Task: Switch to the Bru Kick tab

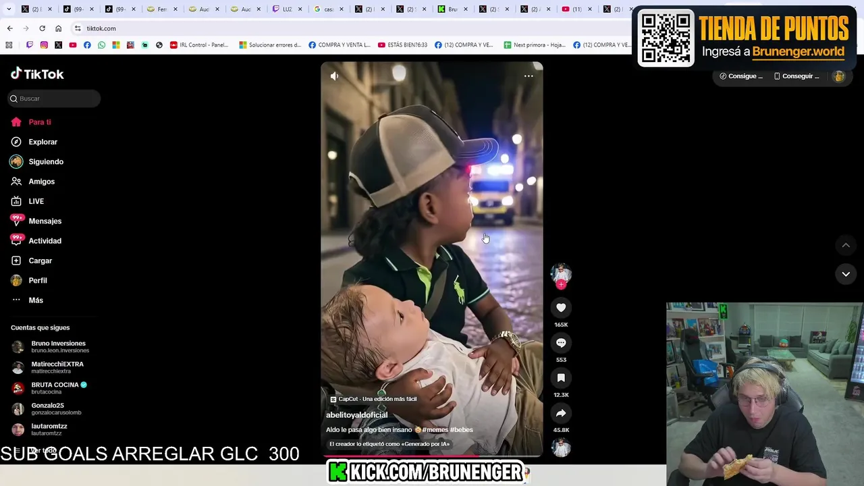Action: pos(453,9)
